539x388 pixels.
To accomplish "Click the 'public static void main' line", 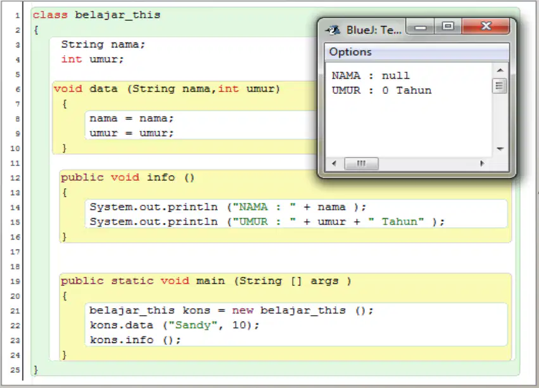I will [x=206, y=281].
